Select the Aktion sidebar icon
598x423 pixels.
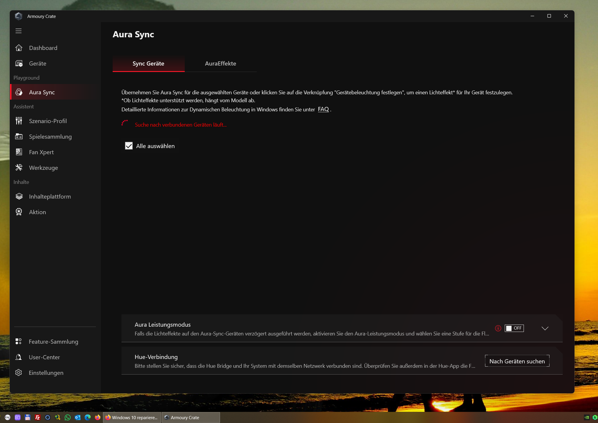tap(19, 212)
